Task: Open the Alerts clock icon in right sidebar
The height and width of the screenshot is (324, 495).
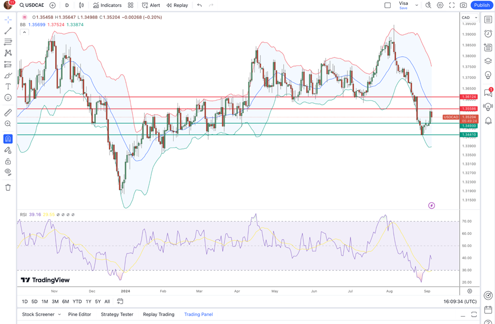Action: [488, 34]
